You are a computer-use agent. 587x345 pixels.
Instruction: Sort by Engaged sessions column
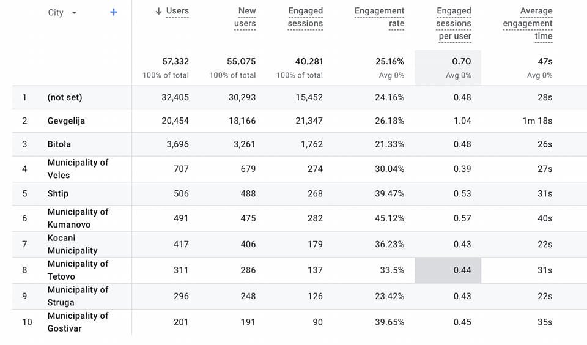point(305,17)
